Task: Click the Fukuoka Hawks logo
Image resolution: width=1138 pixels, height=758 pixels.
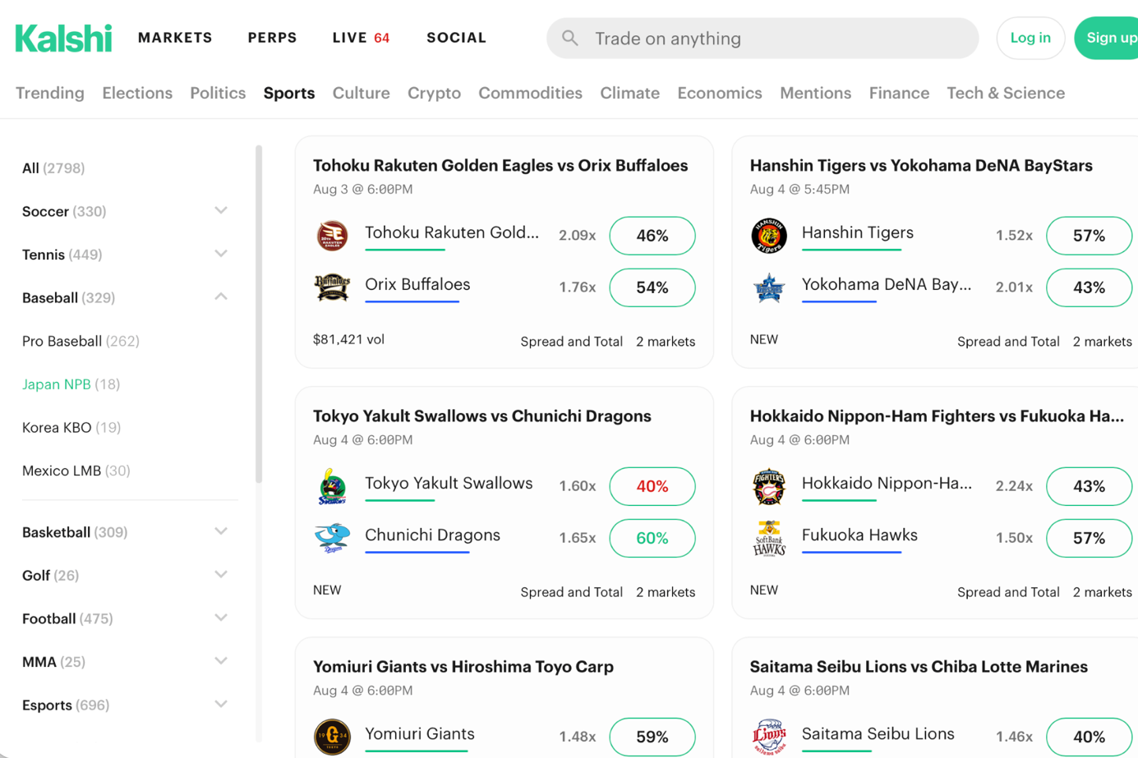Action: tap(769, 538)
